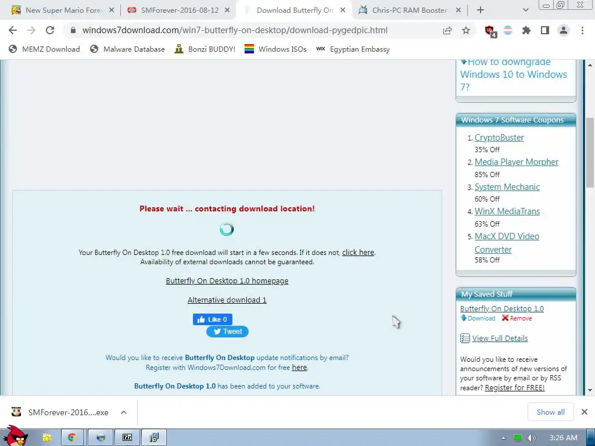The width and height of the screenshot is (595, 446).
Task: Toggle the browser side panel
Action: 545,30
